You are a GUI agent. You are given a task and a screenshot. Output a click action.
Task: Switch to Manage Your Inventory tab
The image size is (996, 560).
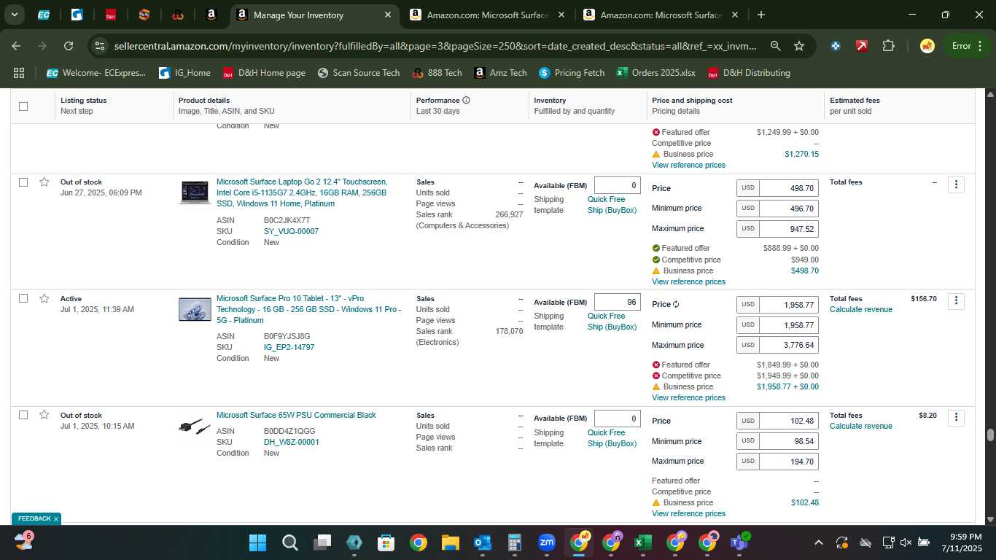tap(314, 15)
